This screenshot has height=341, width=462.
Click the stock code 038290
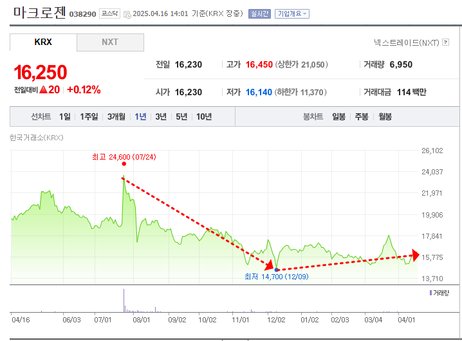coord(82,14)
